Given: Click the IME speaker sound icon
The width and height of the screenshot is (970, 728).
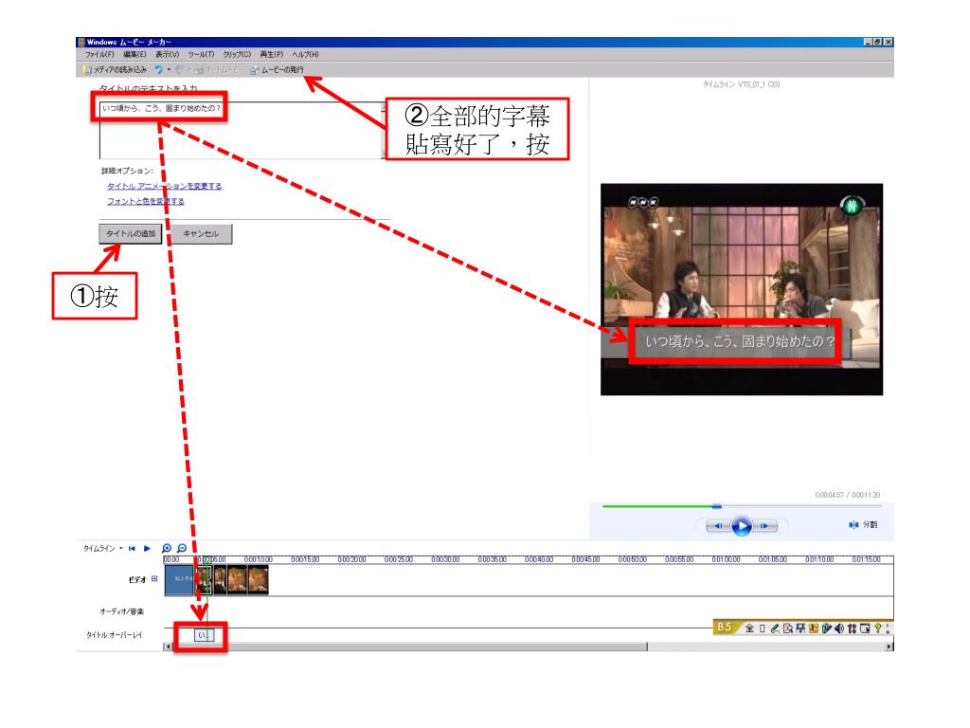Looking at the screenshot, I should coord(839,628).
